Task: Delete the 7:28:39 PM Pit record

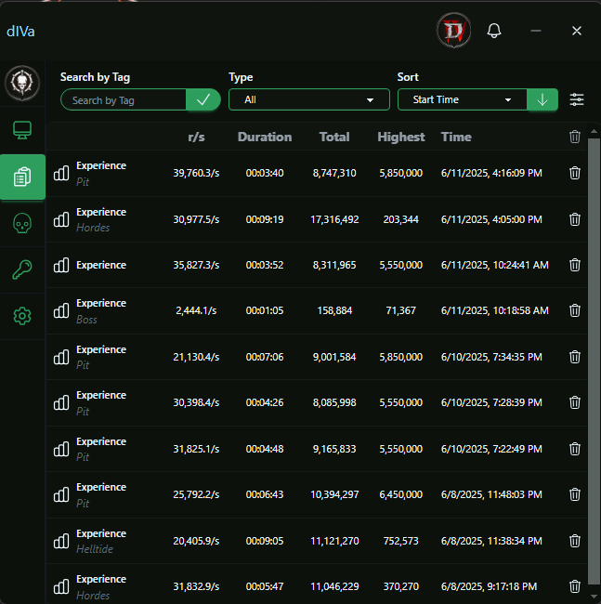Action: 575,402
